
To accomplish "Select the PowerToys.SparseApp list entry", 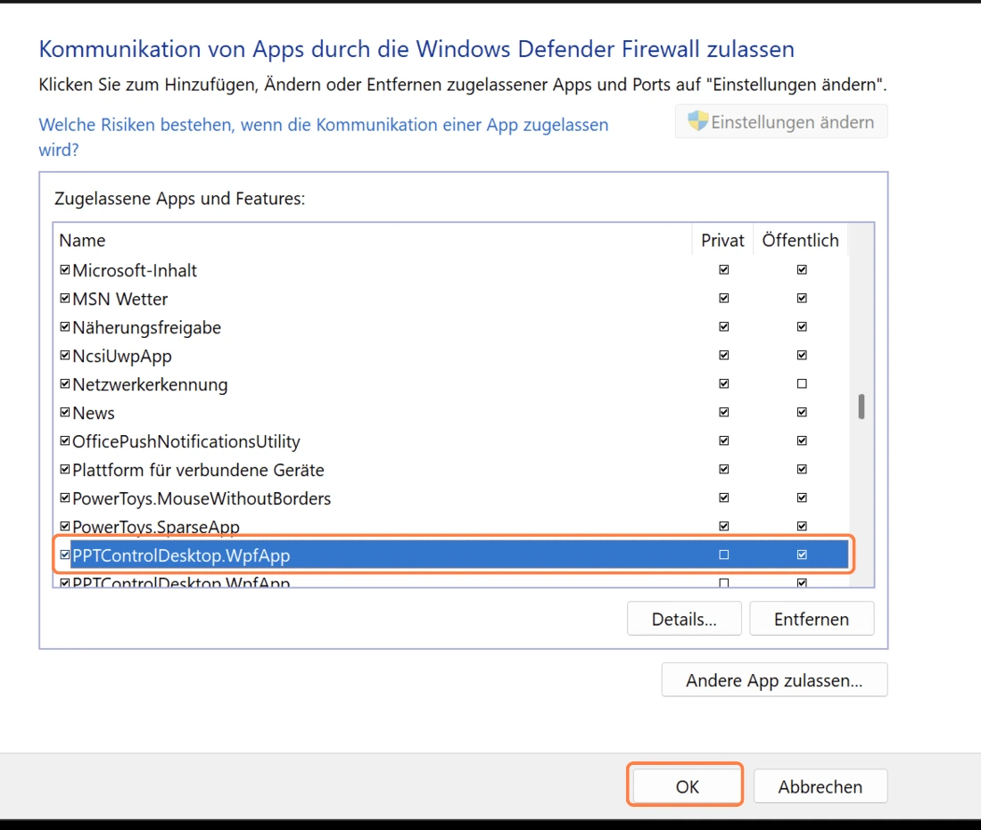I will coord(156,527).
